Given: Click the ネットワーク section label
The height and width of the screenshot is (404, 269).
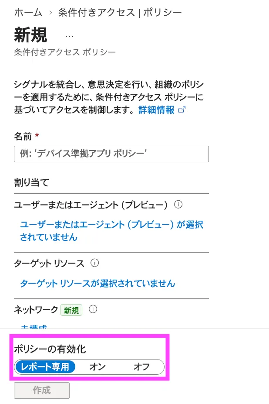Looking at the screenshot, I should 36,310.
